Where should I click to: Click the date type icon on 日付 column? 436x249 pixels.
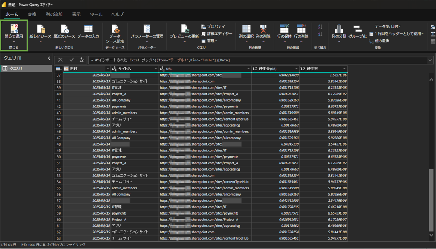click(x=66, y=69)
